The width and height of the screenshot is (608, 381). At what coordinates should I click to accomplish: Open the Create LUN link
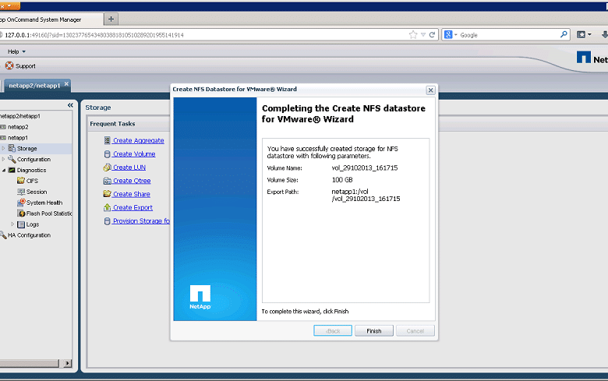129,167
